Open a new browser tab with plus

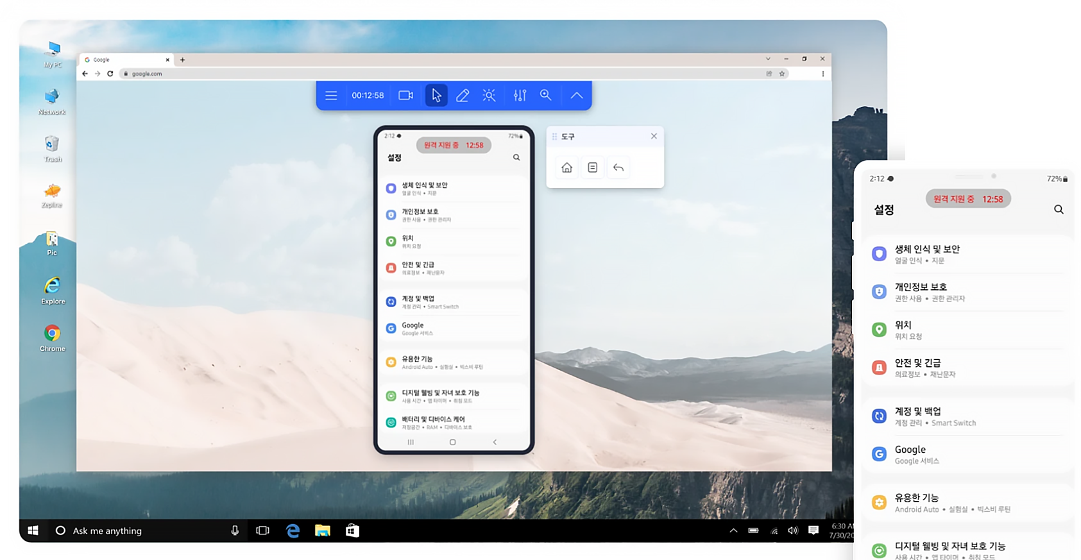[x=182, y=60]
